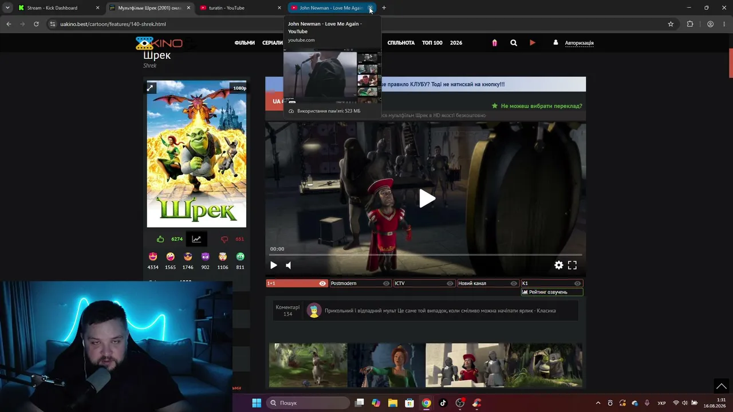Screen dimensions: 733x412
Task: Pick the heart-eyes emoji reaction (4334)
Action: click(153, 256)
